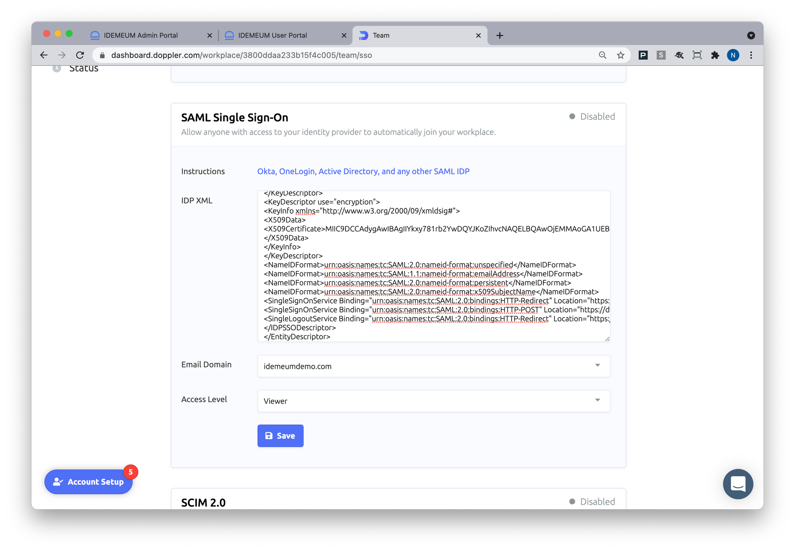Open the Email Domain dropdown

(x=434, y=366)
